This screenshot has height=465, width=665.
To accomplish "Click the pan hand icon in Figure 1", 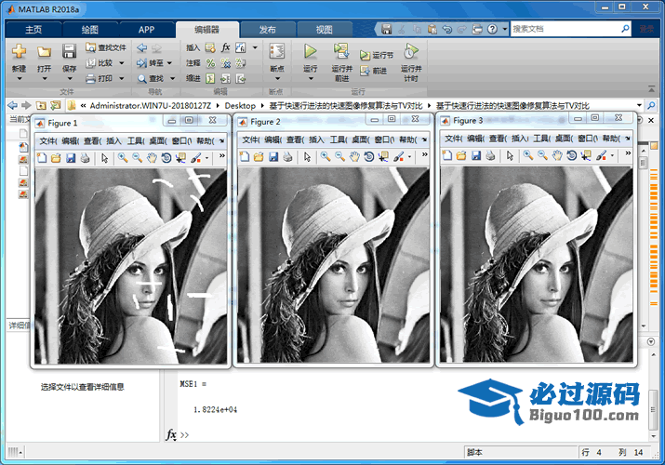I will click(x=152, y=158).
